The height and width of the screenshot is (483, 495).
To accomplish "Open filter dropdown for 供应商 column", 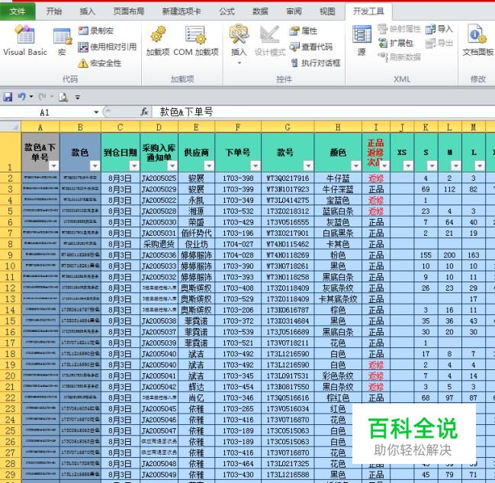I will (209, 166).
